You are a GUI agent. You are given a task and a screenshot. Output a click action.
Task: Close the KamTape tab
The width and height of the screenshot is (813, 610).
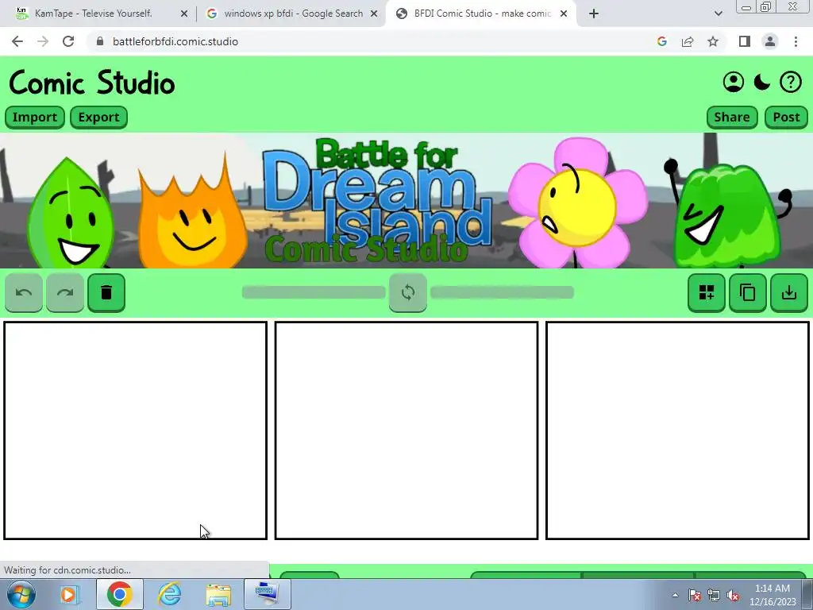click(x=184, y=14)
